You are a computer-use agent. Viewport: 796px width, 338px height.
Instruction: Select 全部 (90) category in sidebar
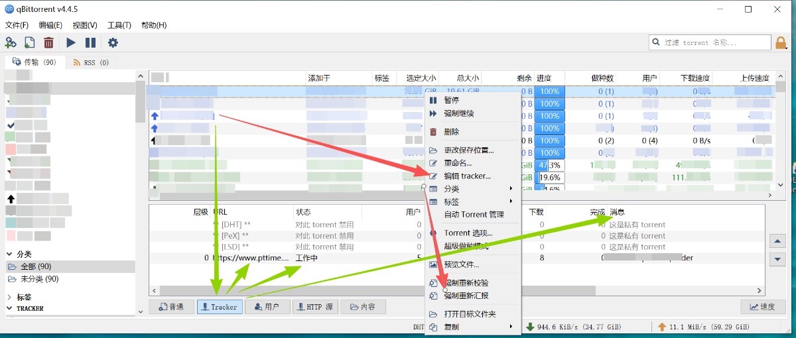point(69,266)
